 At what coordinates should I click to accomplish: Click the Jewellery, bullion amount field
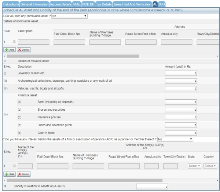pyautogui.click(x=181, y=73)
